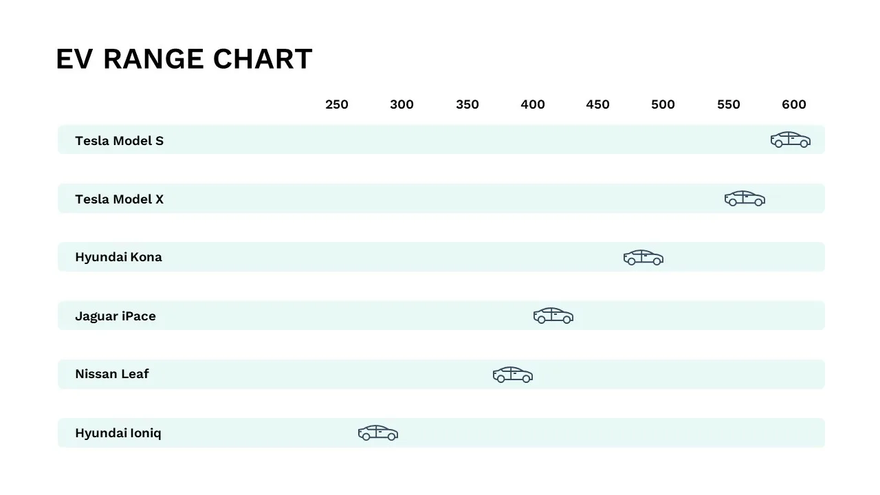Screen dimensions: 880x495
Task: Select the 450 axis label
Action: point(598,104)
